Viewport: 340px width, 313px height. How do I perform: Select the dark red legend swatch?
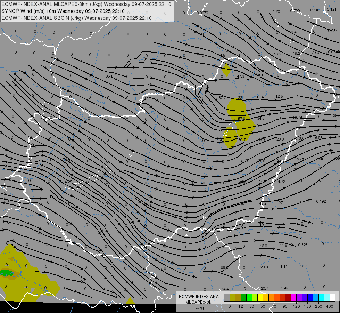(x=288, y=298)
